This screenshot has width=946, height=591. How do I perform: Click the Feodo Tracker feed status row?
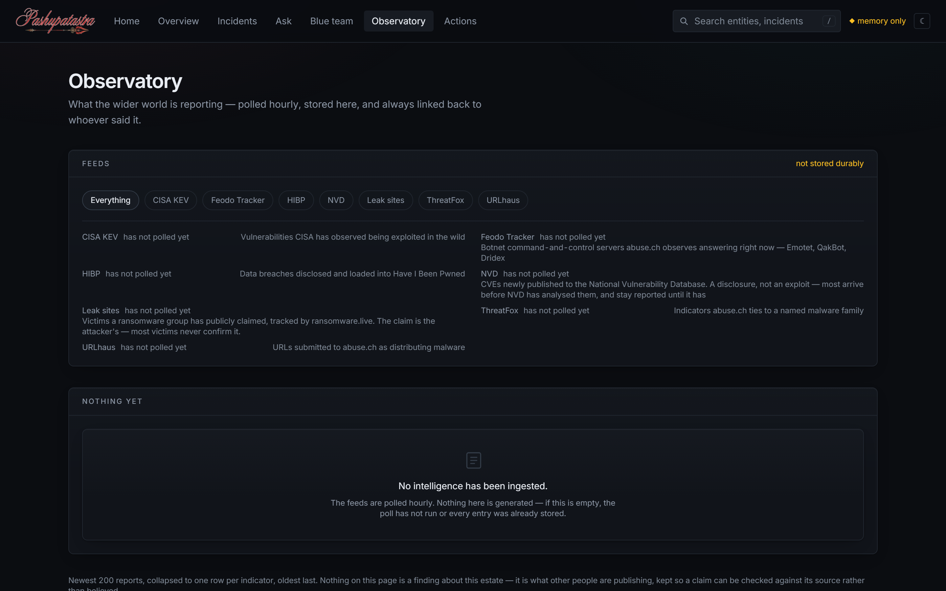coord(672,248)
